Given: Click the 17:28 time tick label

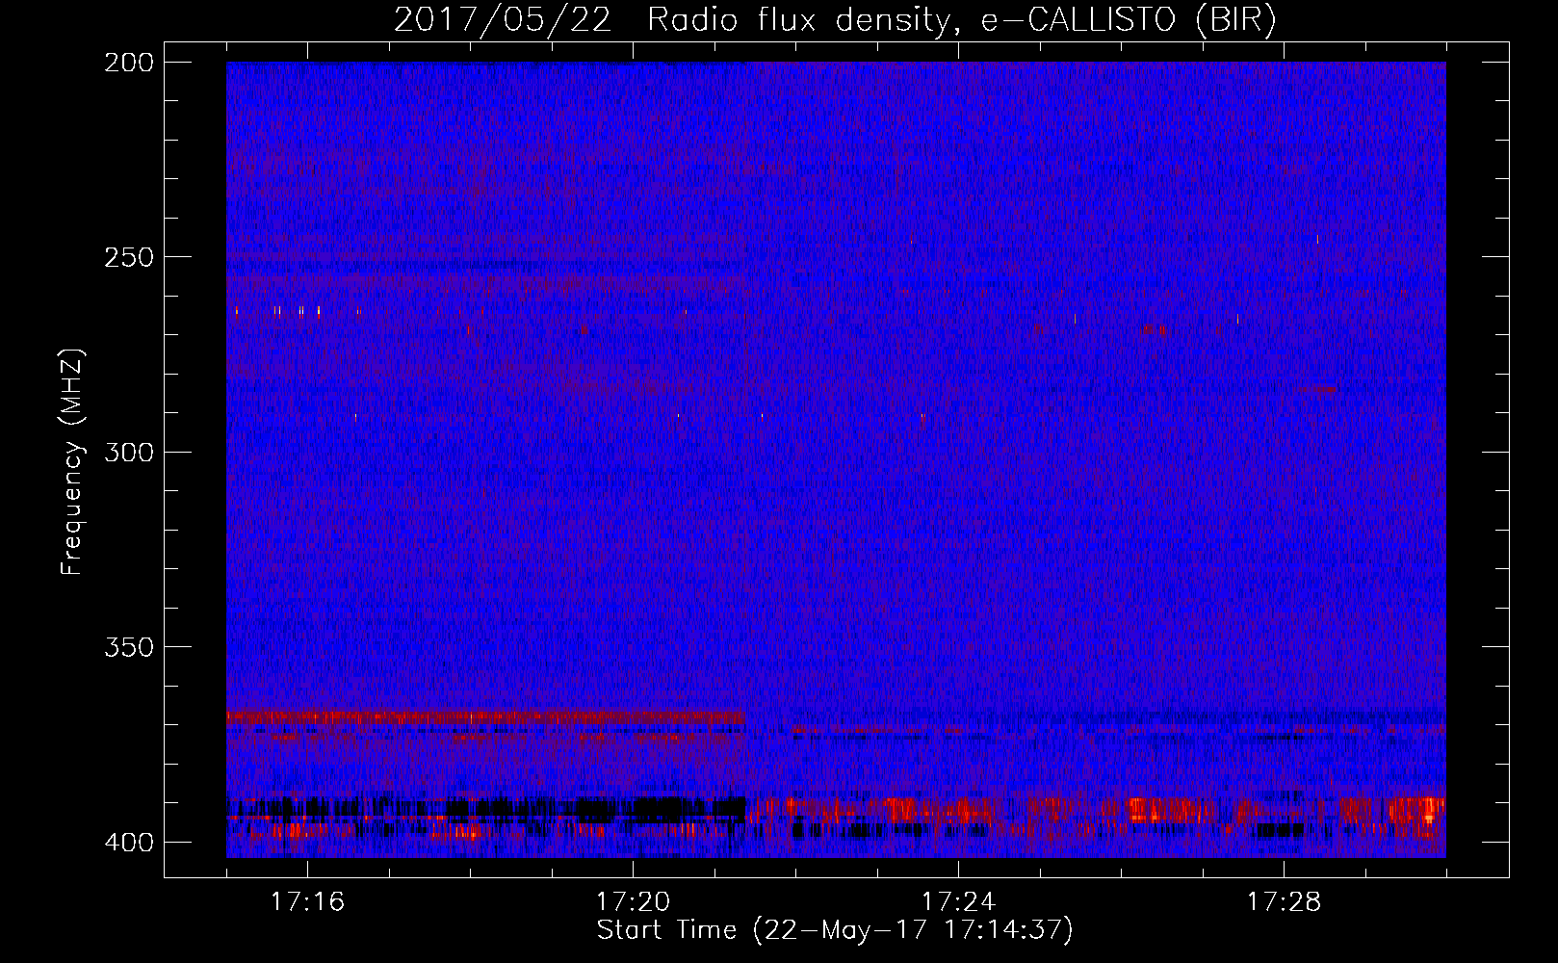Looking at the screenshot, I should [1284, 902].
